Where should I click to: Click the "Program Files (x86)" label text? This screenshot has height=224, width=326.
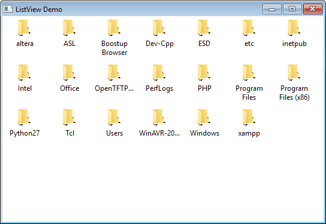(x=294, y=93)
